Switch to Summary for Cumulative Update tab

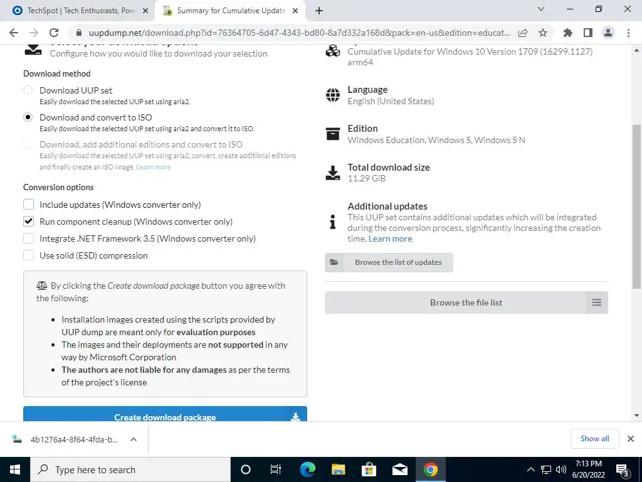[230, 11]
